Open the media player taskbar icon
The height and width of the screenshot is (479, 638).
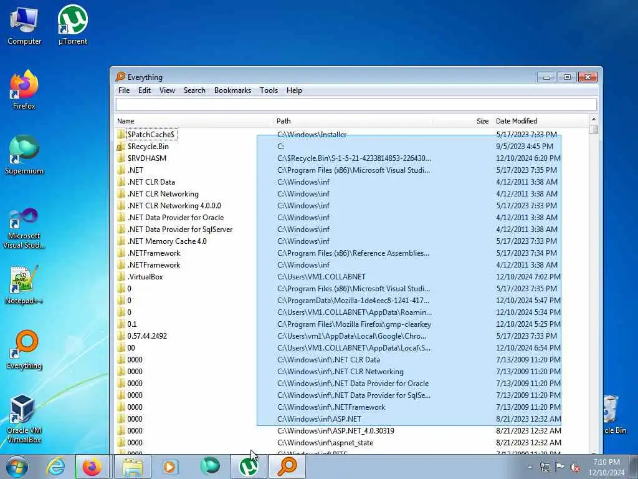tap(169, 467)
